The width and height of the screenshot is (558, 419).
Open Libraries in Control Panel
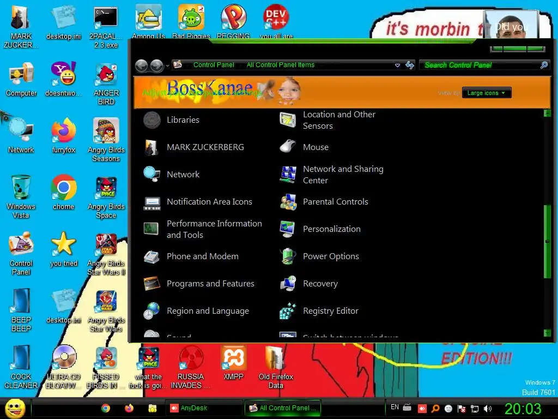[x=172, y=119]
